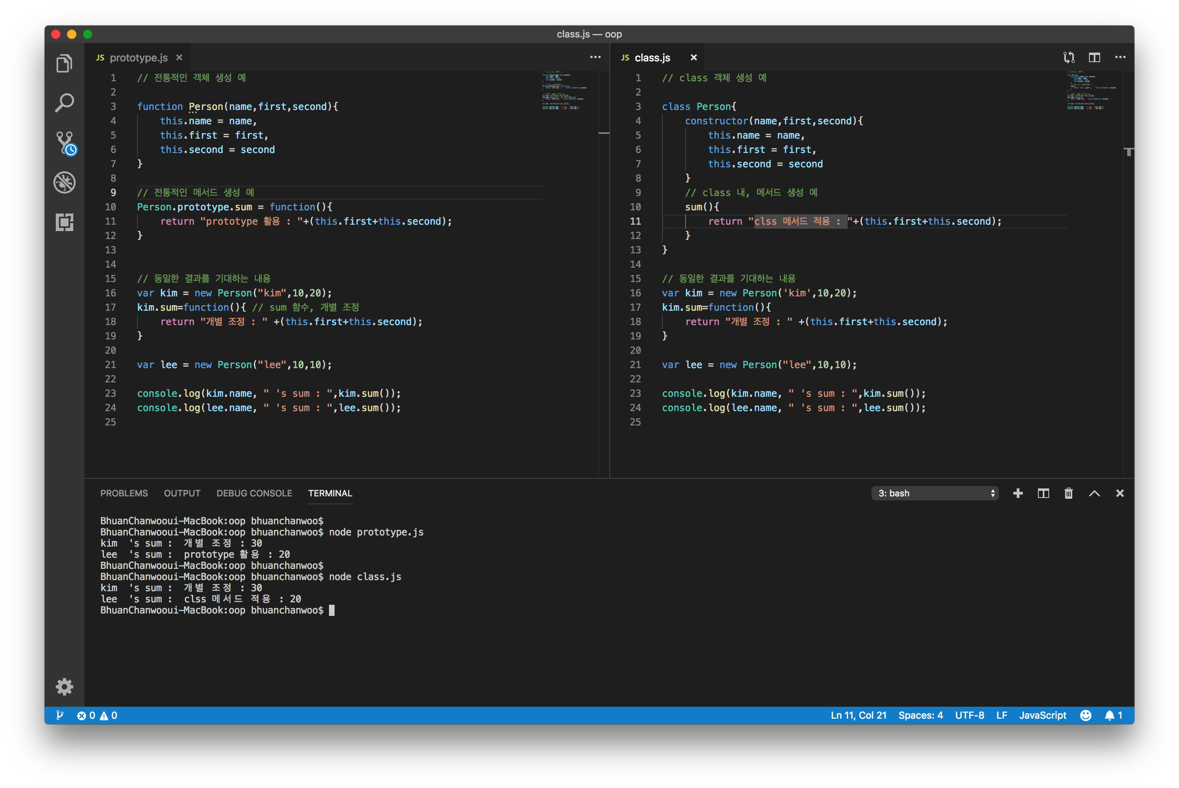Kill the terminal with the trash icon

click(x=1069, y=493)
